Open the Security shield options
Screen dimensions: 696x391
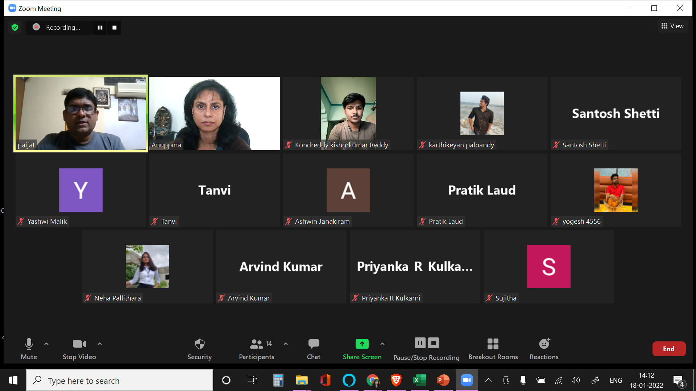(x=199, y=349)
